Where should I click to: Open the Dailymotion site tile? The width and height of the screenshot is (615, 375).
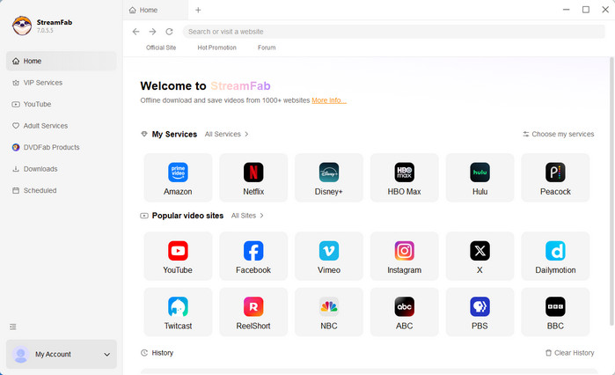[555, 256]
